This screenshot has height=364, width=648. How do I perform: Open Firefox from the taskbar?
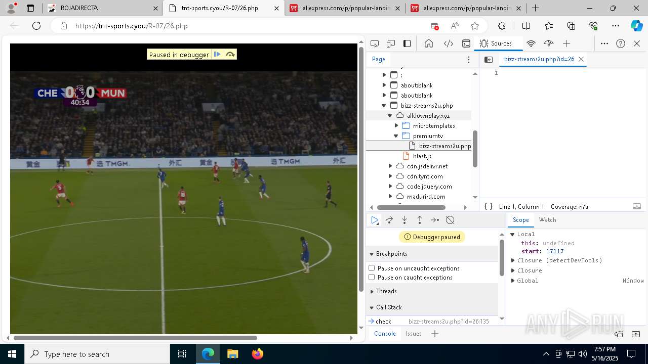click(258, 354)
